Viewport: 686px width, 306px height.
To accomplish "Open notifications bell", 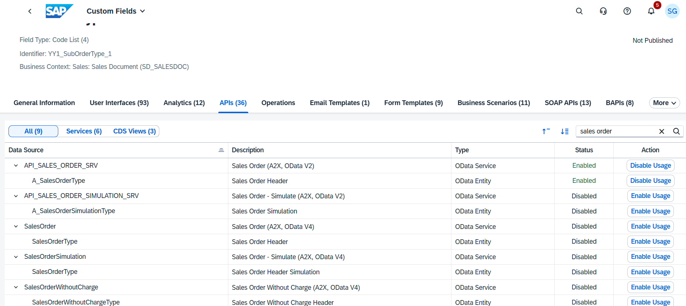I will 651,11.
